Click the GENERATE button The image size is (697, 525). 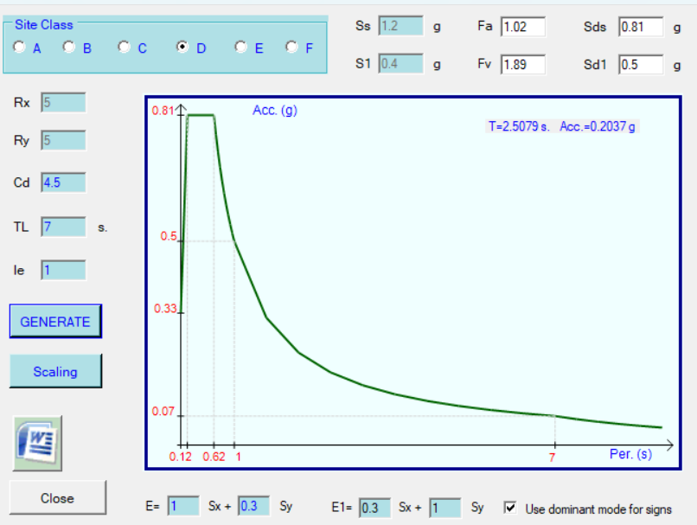[55, 321]
